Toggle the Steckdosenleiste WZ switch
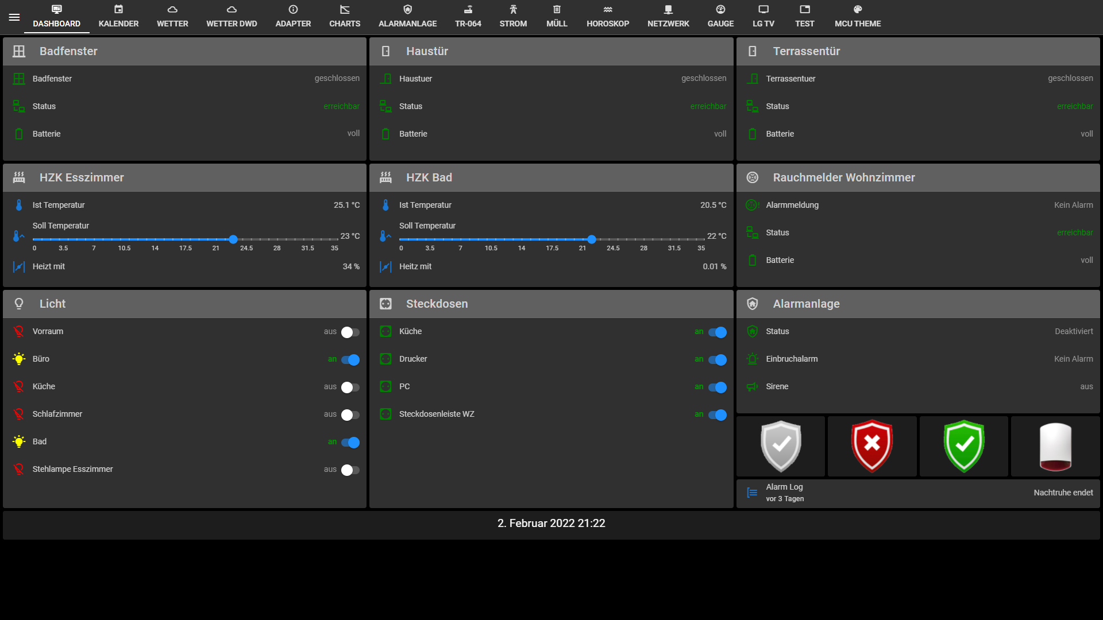 click(x=717, y=414)
